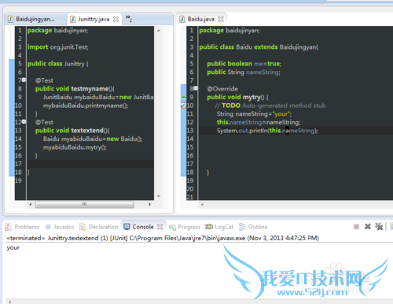Select the Console view tab
Image resolution: width=393 pixels, height=304 pixels.
[143, 227]
